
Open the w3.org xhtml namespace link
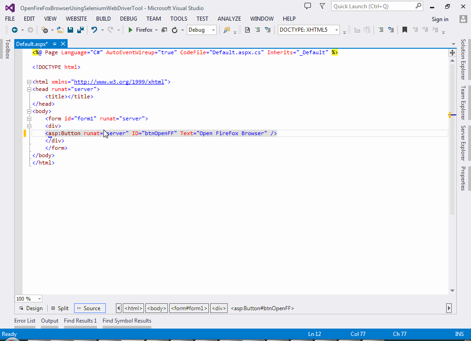[x=119, y=82]
